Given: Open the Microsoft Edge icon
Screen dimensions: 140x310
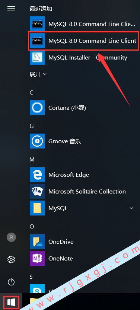Looking at the screenshot, I should 37,175.
